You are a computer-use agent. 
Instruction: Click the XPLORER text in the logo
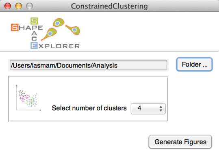click(59, 46)
